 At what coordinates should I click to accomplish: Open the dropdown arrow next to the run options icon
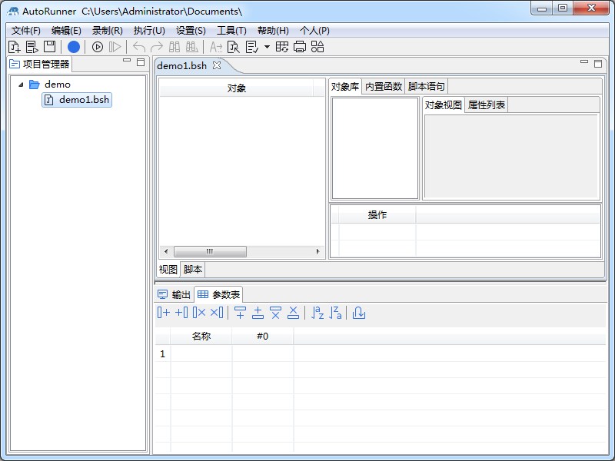(267, 46)
